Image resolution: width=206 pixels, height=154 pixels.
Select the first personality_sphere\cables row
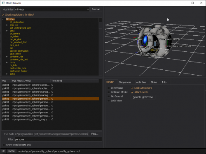51,85
